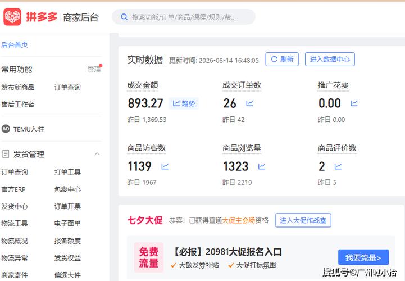
Task: Click 进入数据中心 button
Action: (x=330, y=59)
